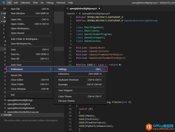Click Revert File menu entry
Screen dimensions: 175x132
coord(30,75)
